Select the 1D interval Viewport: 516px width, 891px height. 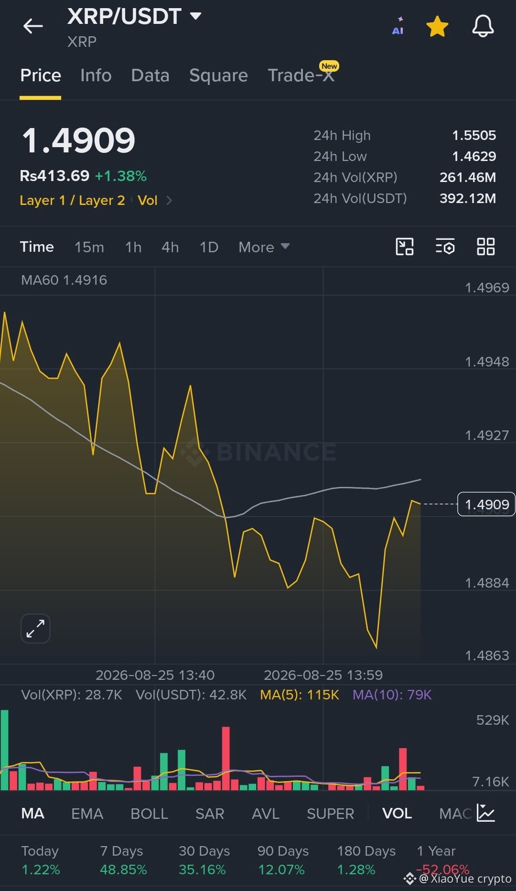[x=209, y=247]
